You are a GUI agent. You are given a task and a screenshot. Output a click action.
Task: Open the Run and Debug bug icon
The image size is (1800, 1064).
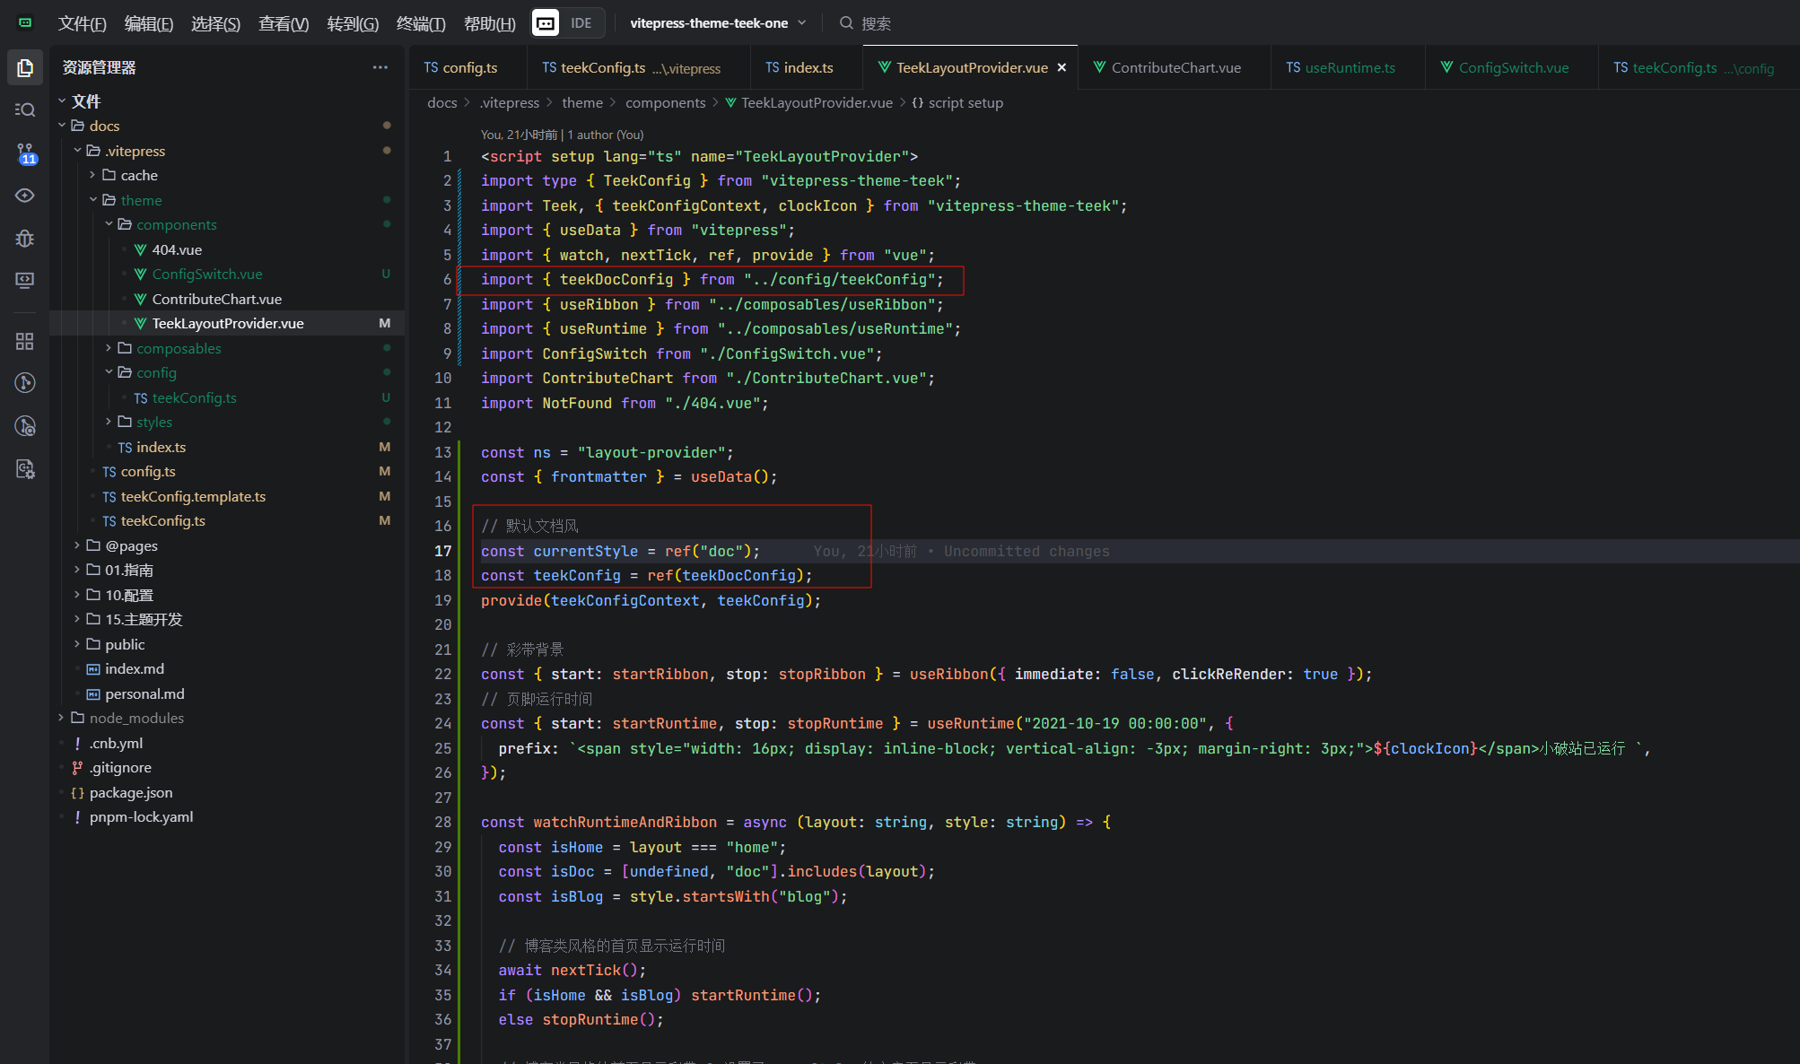pyautogui.click(x=25, y=239)
